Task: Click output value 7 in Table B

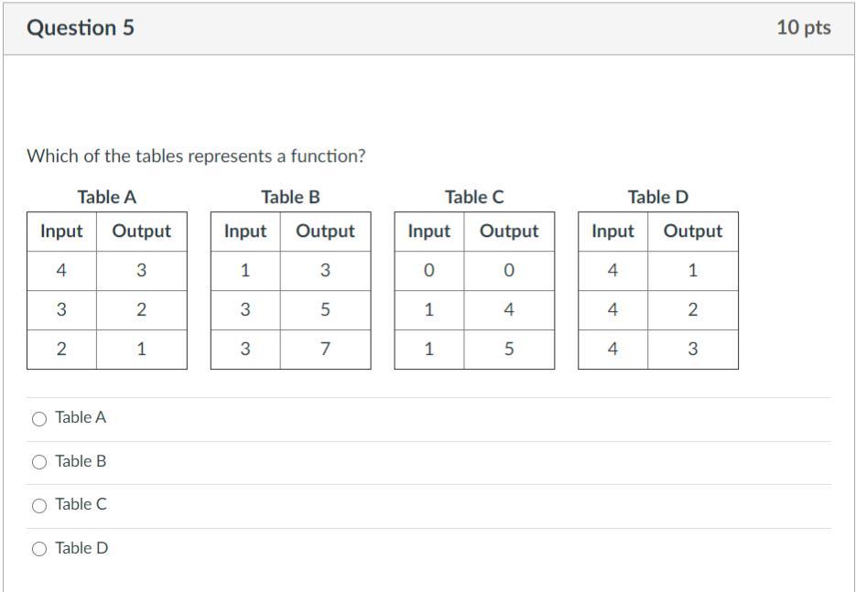Action: [325, 349]
